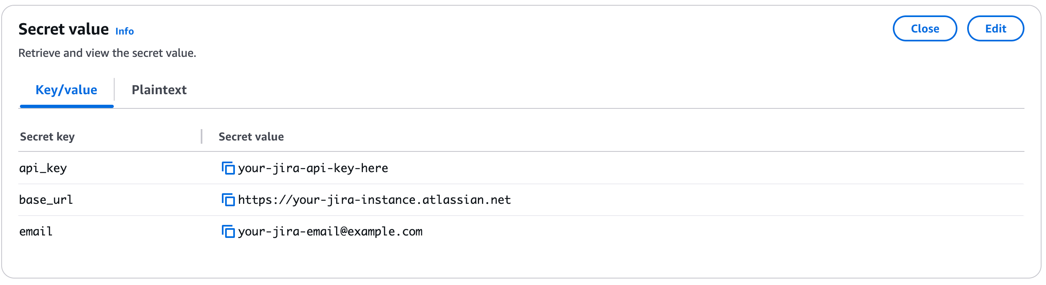
Task: Open the Info link beside Secret value
Action: 124,31
